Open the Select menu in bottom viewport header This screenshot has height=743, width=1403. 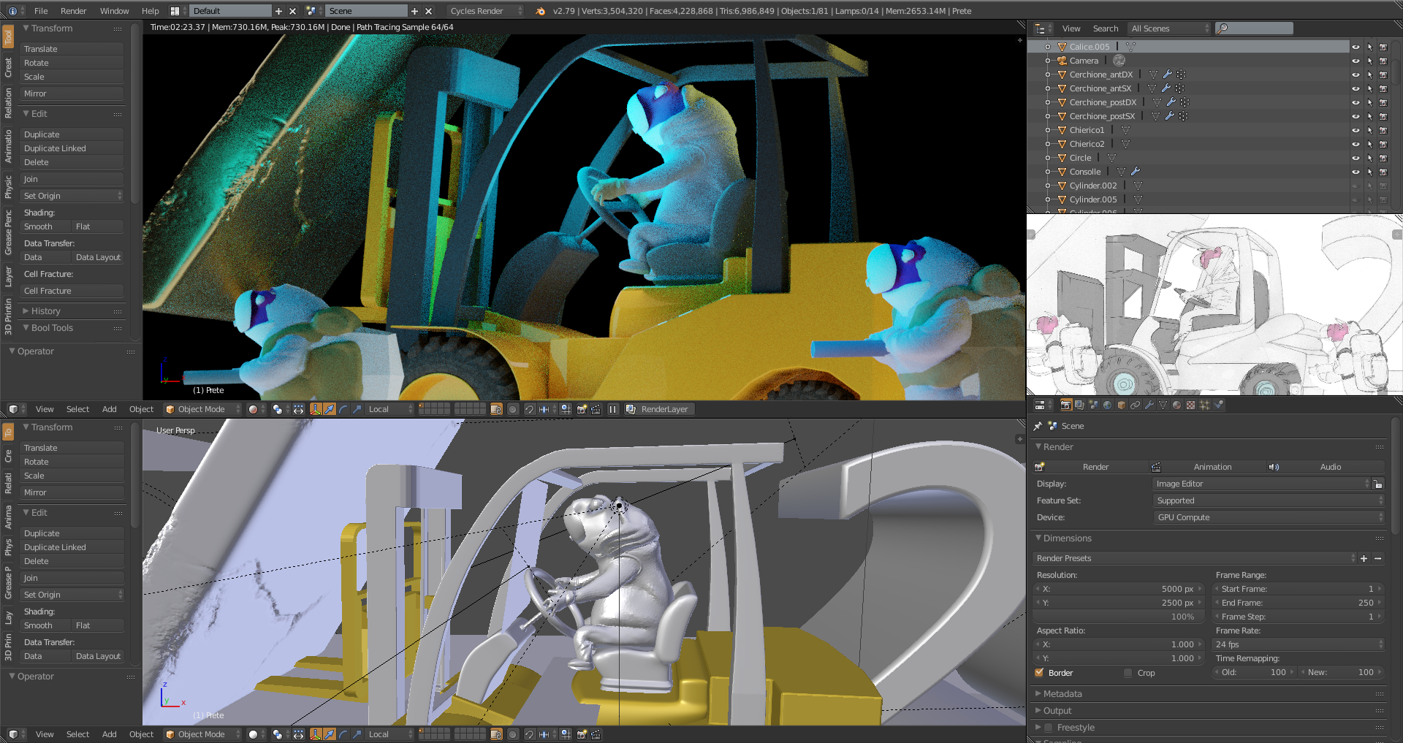coord(77,734)
